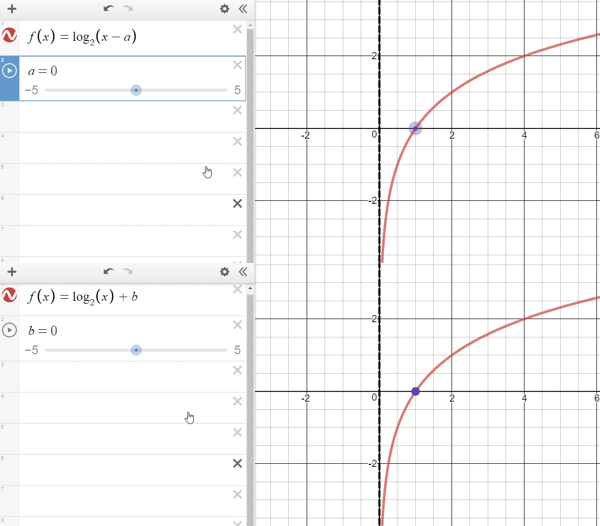This screenshot has height=526, width=600.
Task: Delete empty row 5 in the top list
Action: click(x=237, y=172)
